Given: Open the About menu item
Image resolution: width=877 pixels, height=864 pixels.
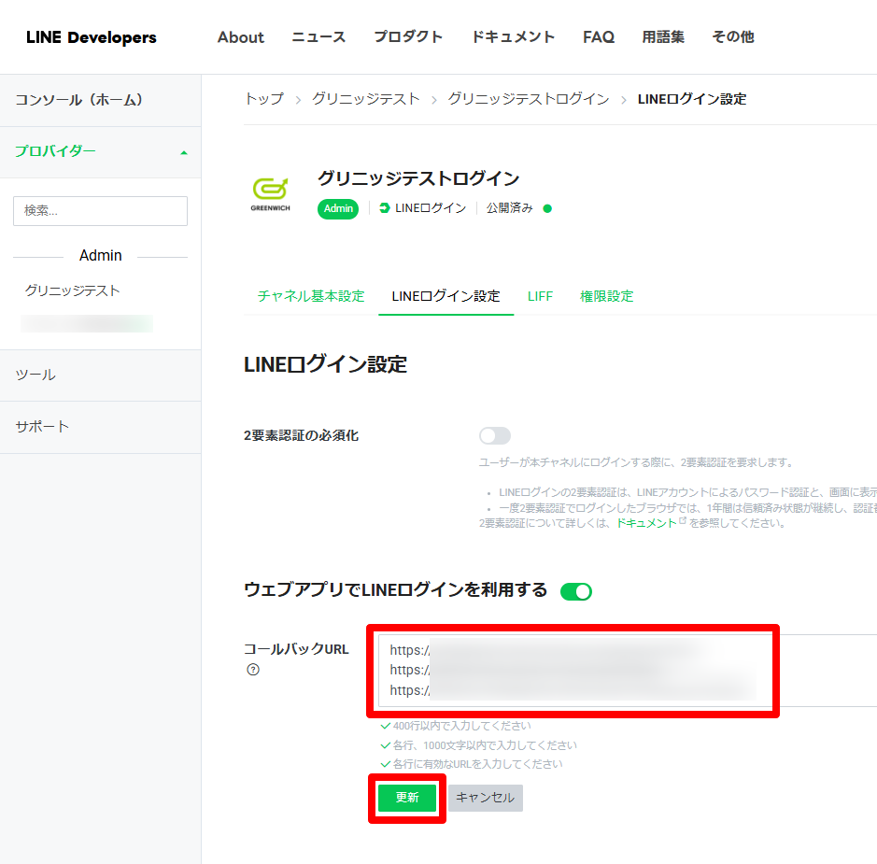Looking at the screenshot, I should point(241,37).
